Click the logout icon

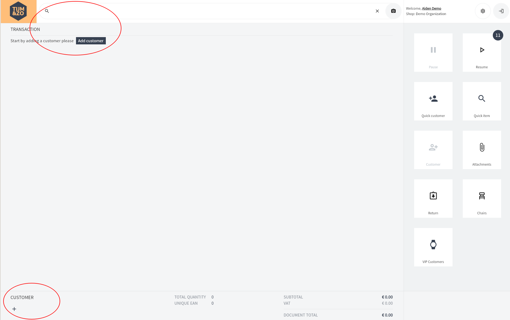(501, 11)
